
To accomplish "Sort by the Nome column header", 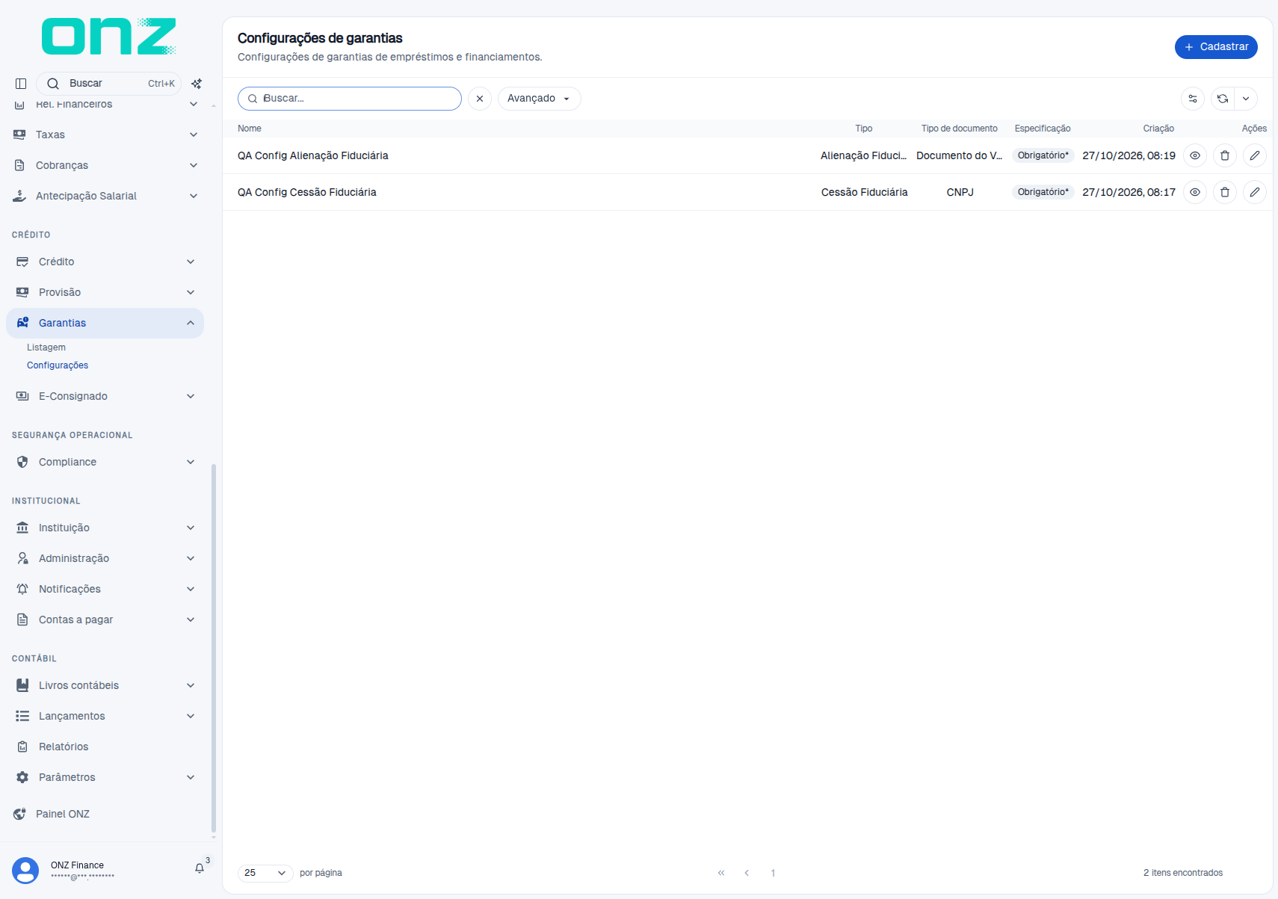I will pos(250,129).
